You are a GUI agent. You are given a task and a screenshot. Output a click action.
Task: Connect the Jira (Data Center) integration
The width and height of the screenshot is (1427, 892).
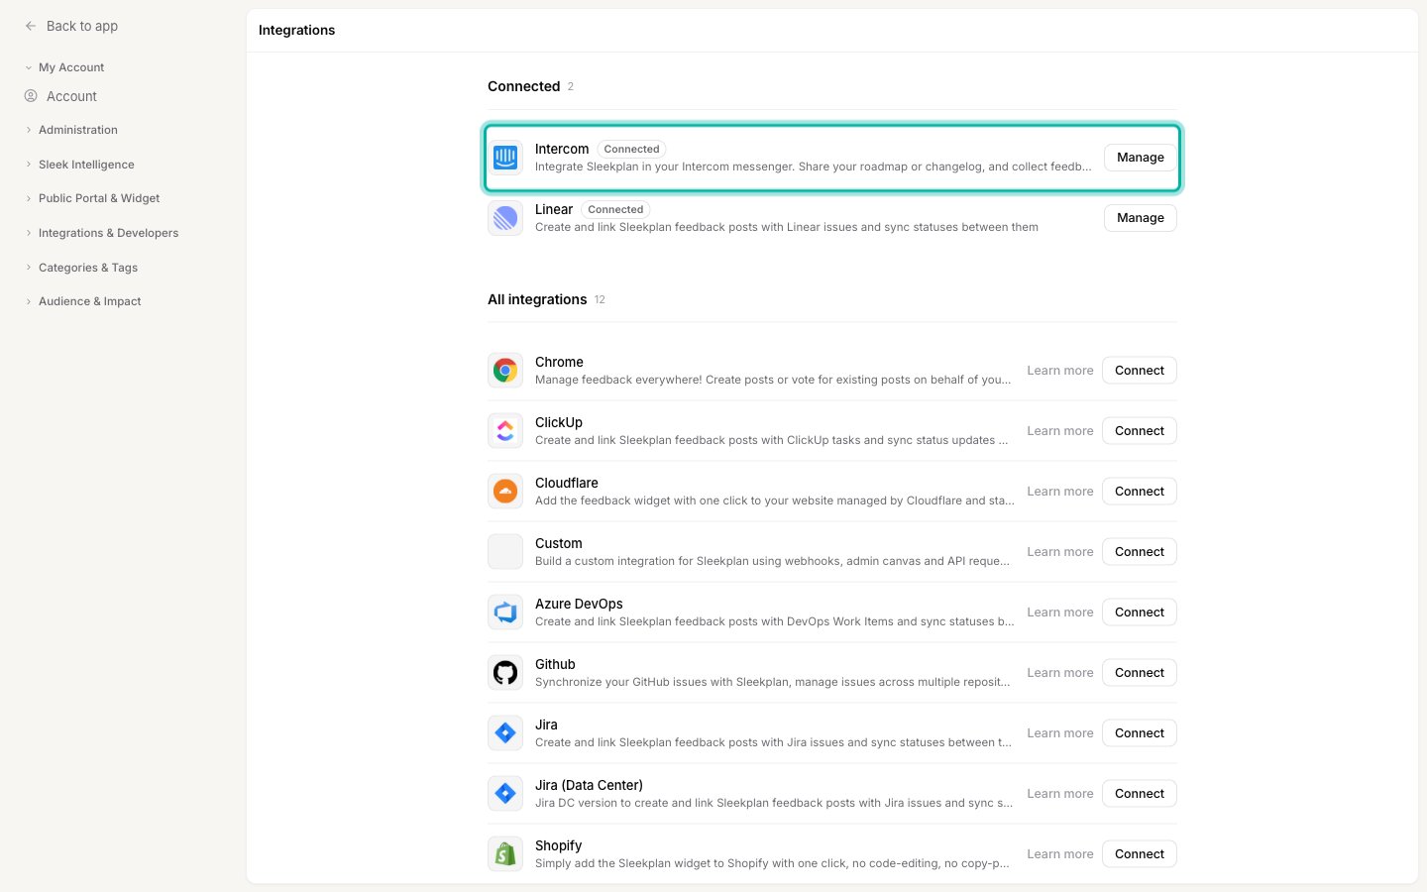click(1140, 794)
